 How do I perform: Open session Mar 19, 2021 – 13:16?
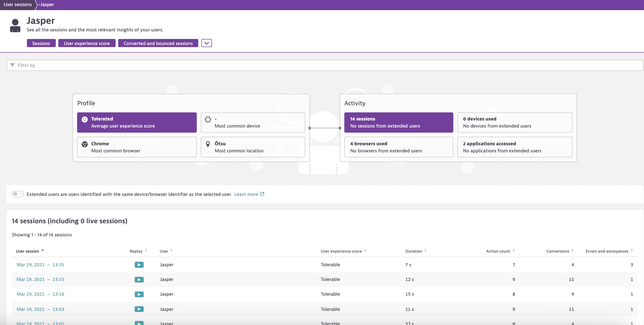(x=40, y=294)
